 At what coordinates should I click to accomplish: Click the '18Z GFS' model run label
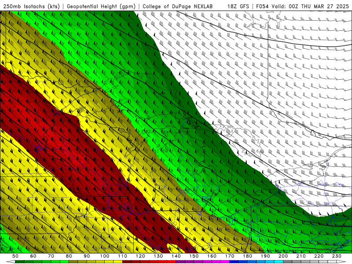pyautogui.click(x=238, y=6)
